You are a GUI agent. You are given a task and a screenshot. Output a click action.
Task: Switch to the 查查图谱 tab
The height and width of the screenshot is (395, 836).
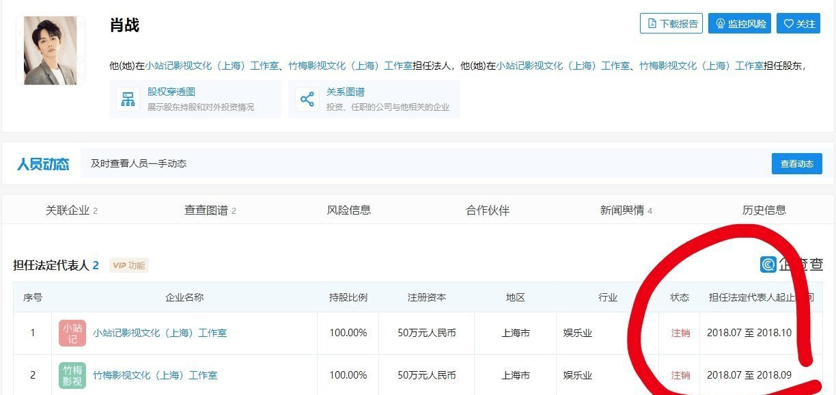(210, 210)
